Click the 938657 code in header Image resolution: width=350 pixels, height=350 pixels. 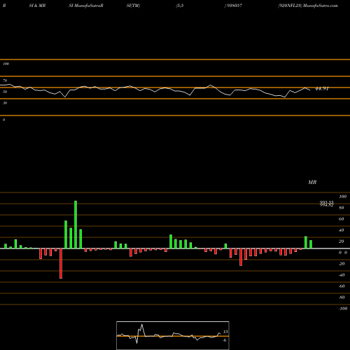click(234, 6)
